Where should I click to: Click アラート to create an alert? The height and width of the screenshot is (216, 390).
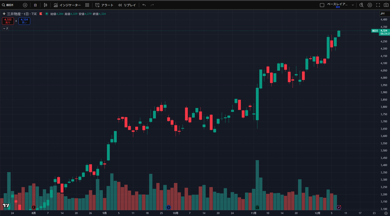pyautogui.click(x=104, y=5)
